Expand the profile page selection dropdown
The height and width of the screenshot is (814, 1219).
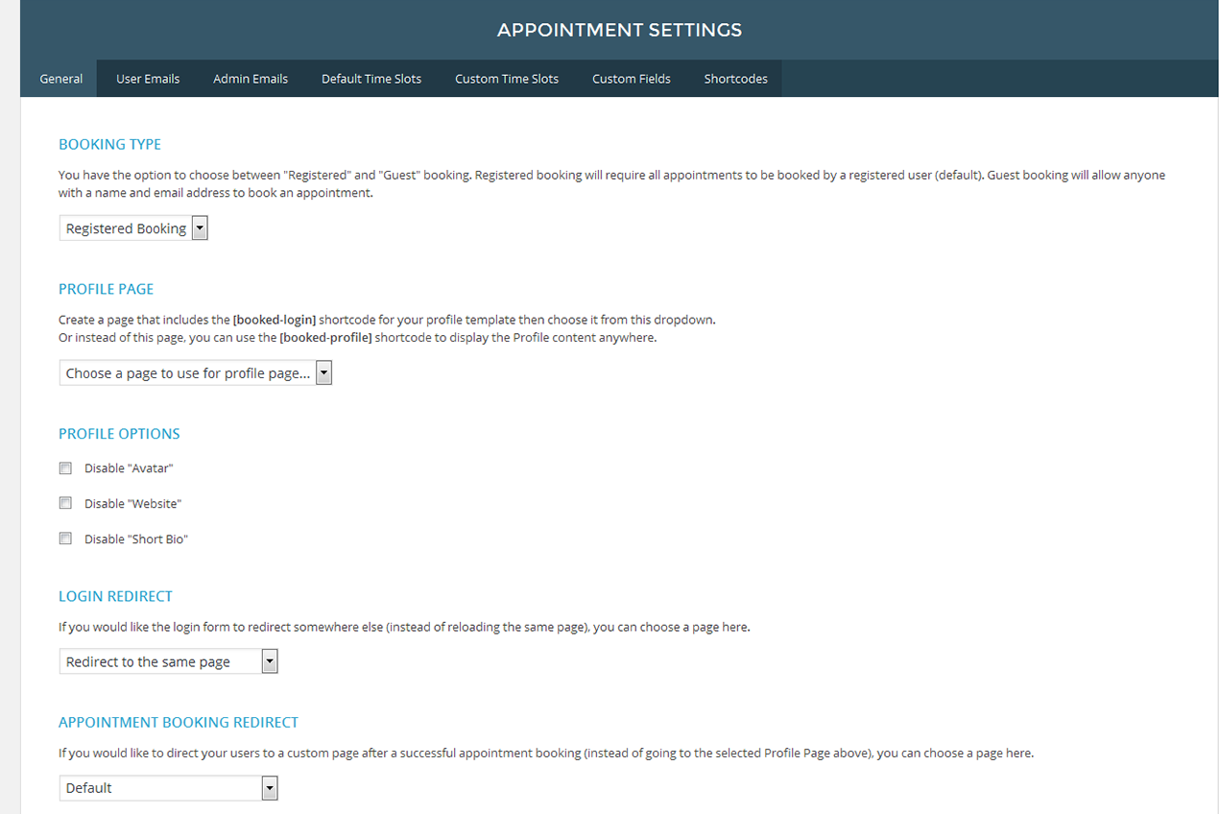(195, 373)
